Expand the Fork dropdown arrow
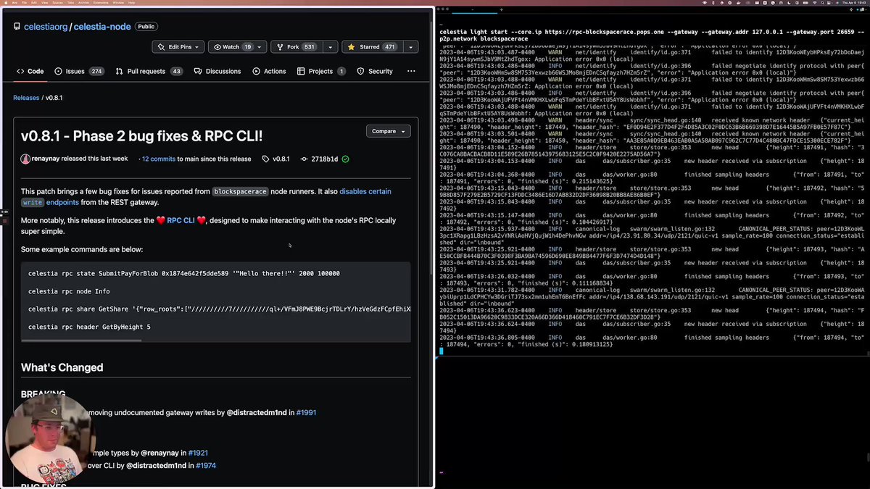The height and width of the screenshot is (489, 870). click(330, 46)
